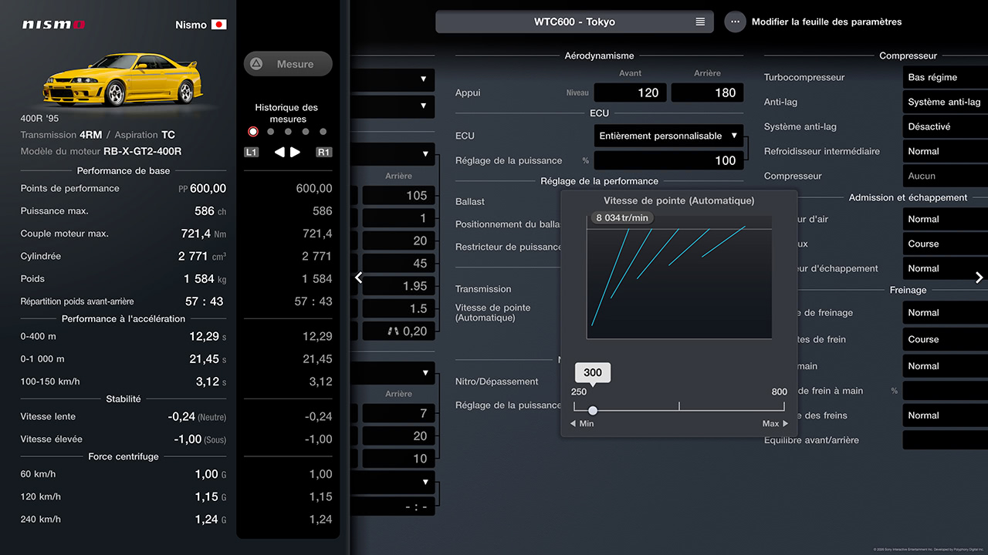Select the Vitesse de pointe (Automatique) item
Screen dimensions: 988x555
click(x=492, y=312)
